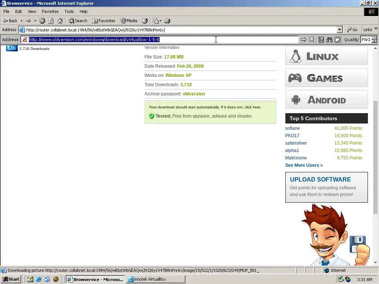The width and height of the screenshot is (379, 284).
Task: Click the red round quick launch icon
Action: click(56, 280)
